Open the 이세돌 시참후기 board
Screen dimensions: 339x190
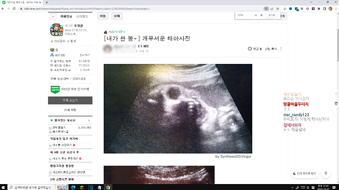tap(62, 145)
